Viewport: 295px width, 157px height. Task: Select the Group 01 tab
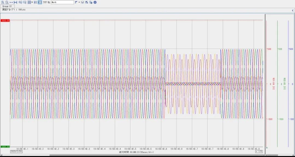click(7, 6)
